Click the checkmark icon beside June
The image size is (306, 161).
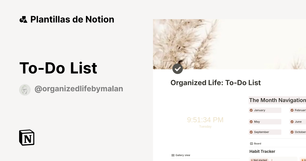pos(292,122)
